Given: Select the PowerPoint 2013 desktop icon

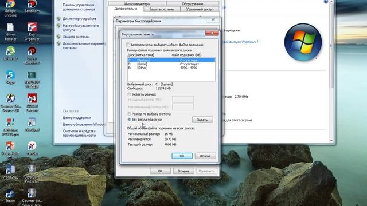Looking at the screenshot, I should click(x=10, y=150).
